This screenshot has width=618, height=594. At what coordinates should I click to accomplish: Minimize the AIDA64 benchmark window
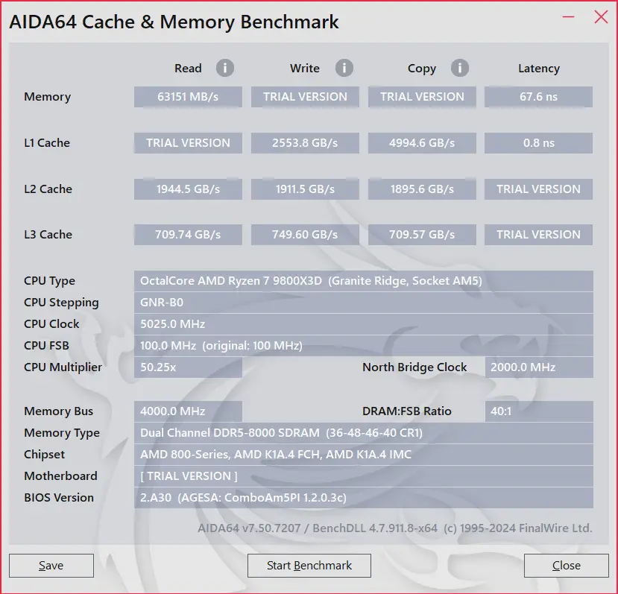(x=568, y=17)
